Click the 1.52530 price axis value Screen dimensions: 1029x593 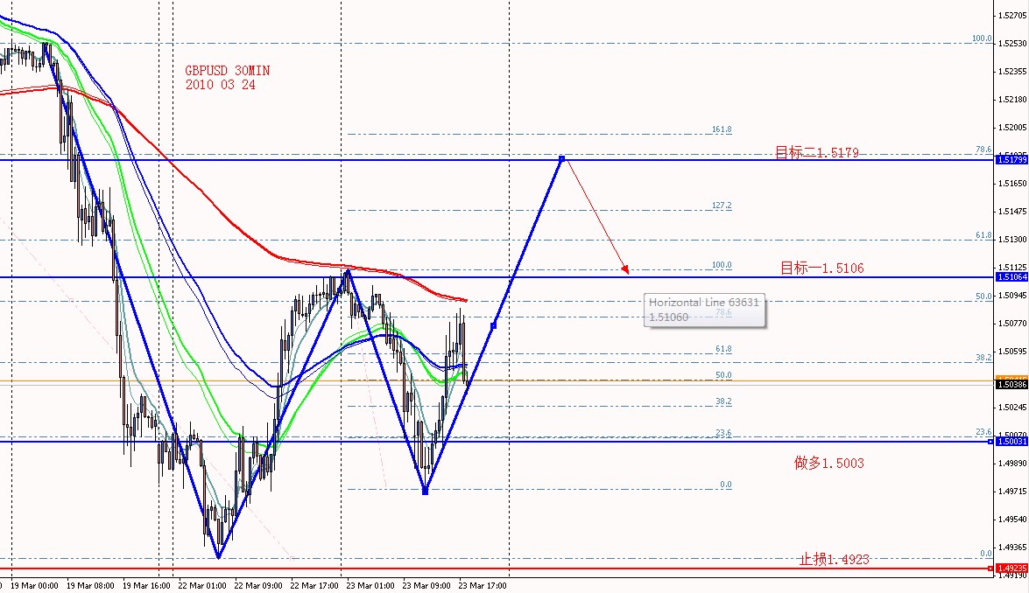click(1012, 43)
